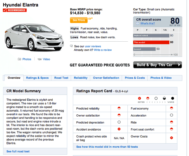Click the red This model score bar
The width and height of the screenshot is (189, 156).
coord(151,42)
